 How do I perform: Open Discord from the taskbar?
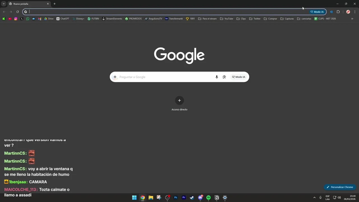(200, 198)
